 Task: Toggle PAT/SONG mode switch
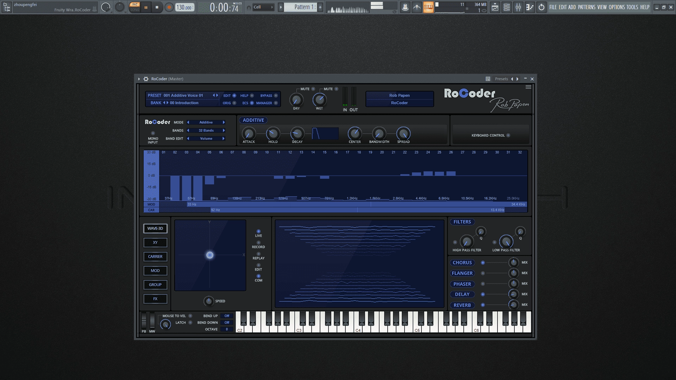coord(134,7)
